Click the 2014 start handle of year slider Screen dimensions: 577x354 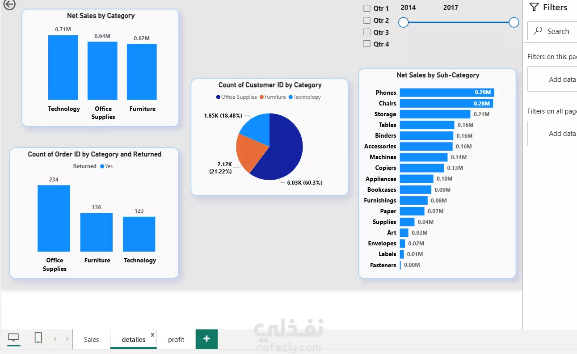[x=404, y=22]
